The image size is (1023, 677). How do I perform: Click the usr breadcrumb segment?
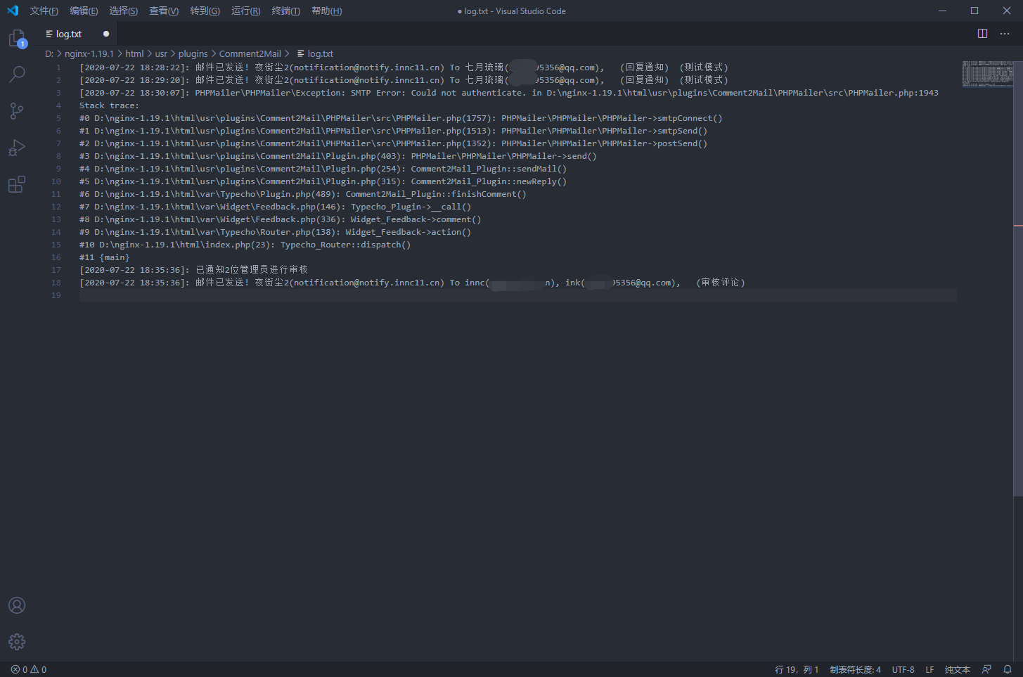(x=161, y=53)
